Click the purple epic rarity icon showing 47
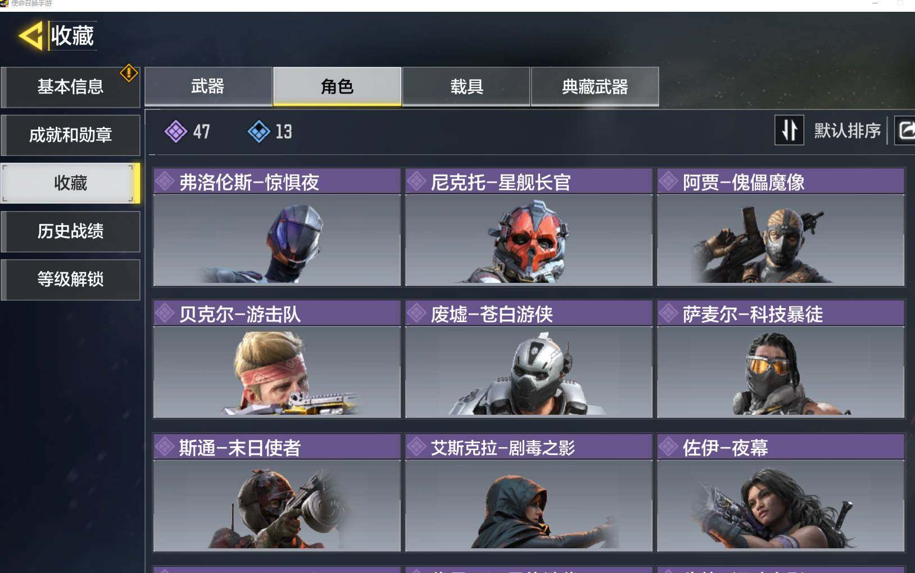Viewport: 915px width, 573px height. point(176,132)
